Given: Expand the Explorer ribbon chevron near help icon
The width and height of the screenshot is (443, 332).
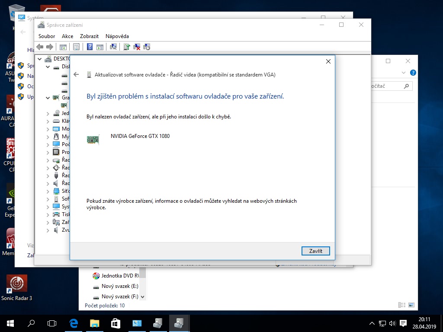Looking at the screenshot, I should point(404,73).
